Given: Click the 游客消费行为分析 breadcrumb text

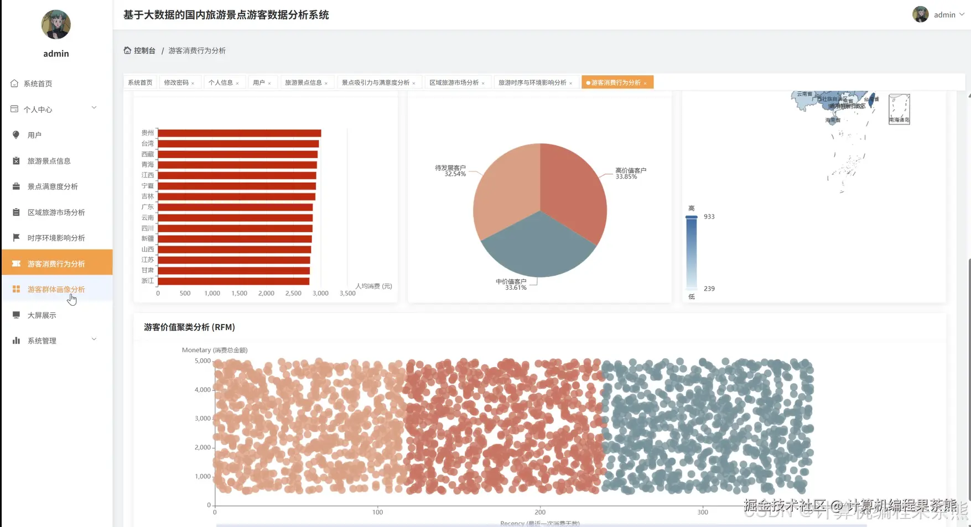Looking at the screenshot, I should point(197,50).
